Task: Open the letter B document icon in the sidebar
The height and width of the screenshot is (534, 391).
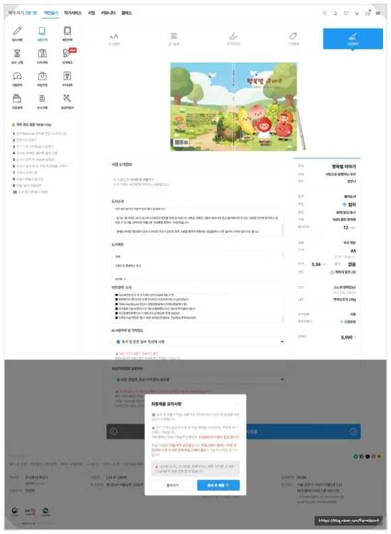Action: [42, 98]
